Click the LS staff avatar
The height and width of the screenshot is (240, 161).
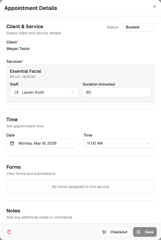tap(17, 92)
